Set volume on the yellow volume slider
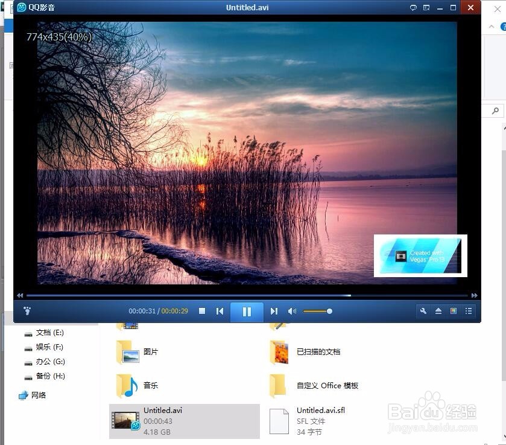506x445 pixels. click(x=318, y=311)
